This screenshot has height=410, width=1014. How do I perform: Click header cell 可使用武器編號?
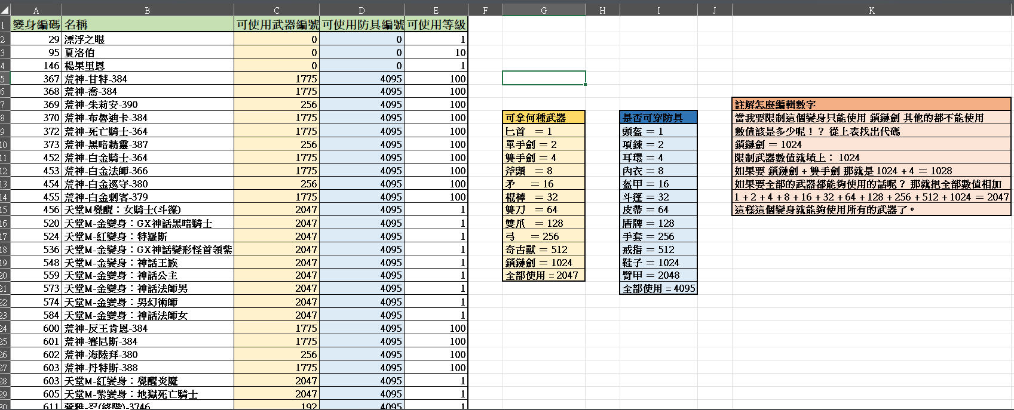click(x=277, y=24)
